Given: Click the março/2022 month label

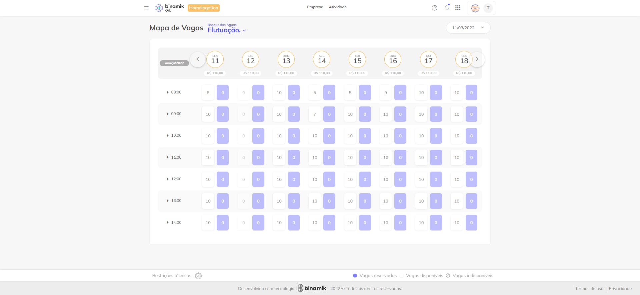Looking at the screenshot, I should 174,63.
